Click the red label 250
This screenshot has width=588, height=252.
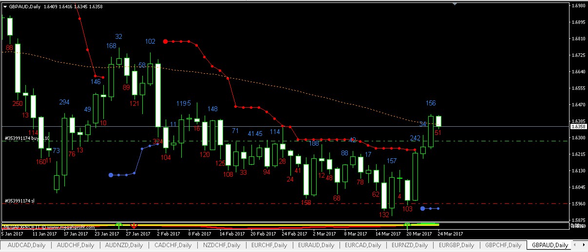pos(18,103)
